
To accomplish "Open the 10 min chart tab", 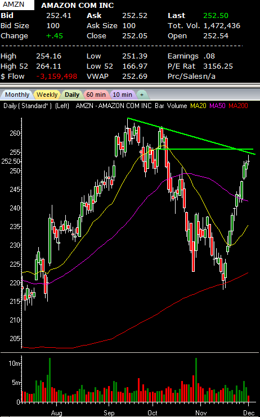I will click(x=122, y=95).
